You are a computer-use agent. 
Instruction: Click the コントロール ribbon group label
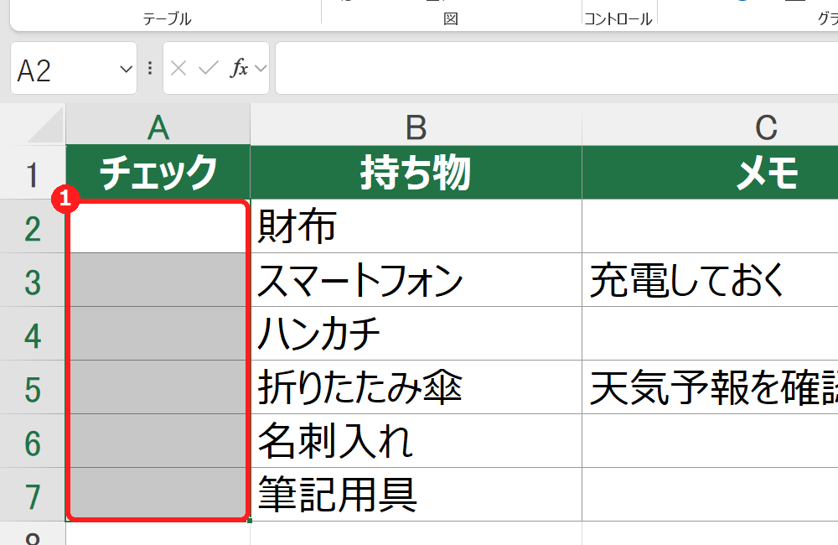[x=618, y=18]
